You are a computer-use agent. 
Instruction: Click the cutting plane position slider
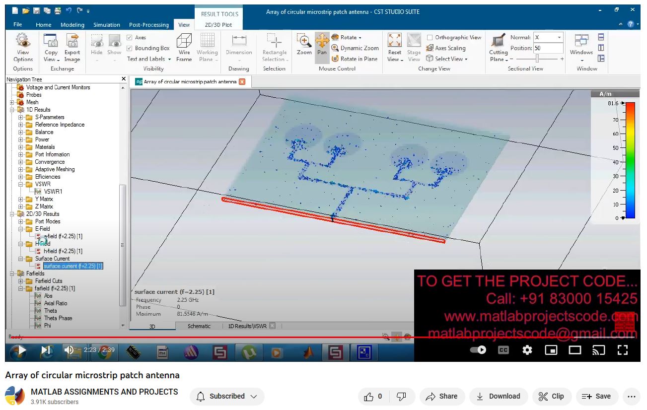coord(537,59)
